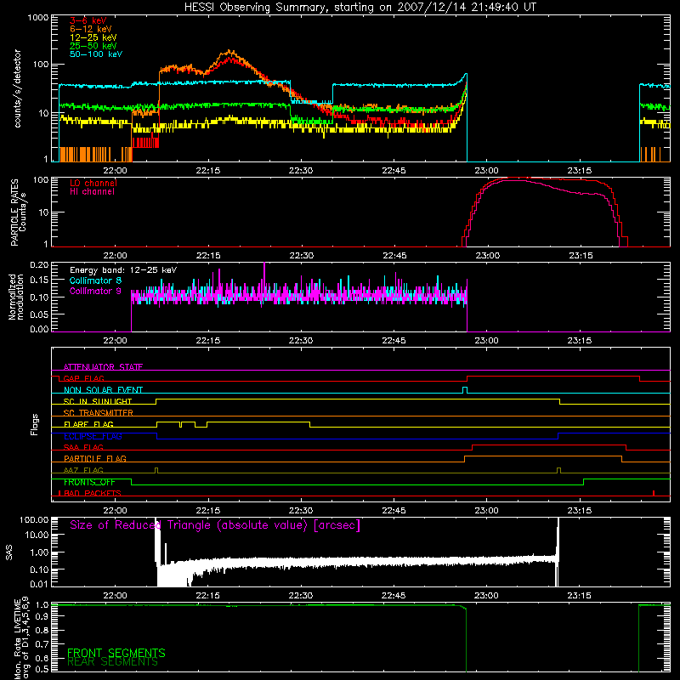Viewport: 680px width, 680px height.
Task: Click the 100.00 value on the SAS axis
Action: (x=34, y=519)
